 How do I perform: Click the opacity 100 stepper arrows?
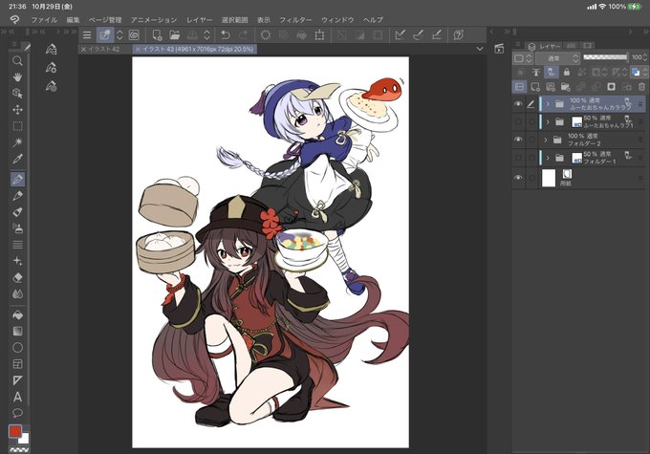tap(645, 57)
